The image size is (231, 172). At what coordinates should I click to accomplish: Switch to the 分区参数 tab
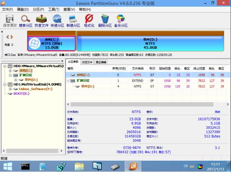(x=73, y=62)
